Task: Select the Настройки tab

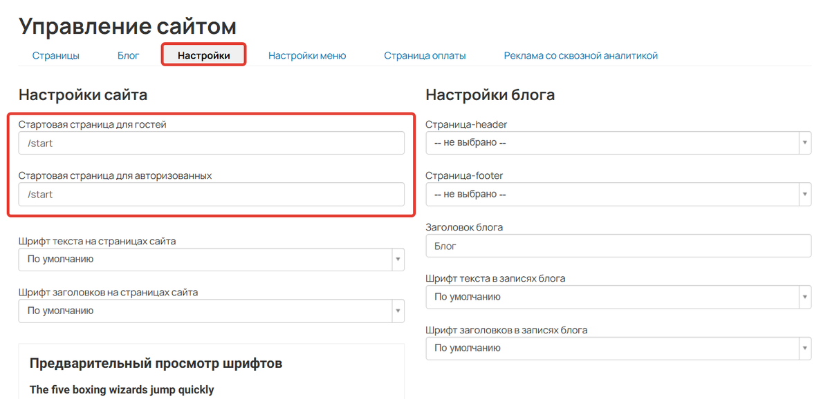Action: tap(204, 55)
